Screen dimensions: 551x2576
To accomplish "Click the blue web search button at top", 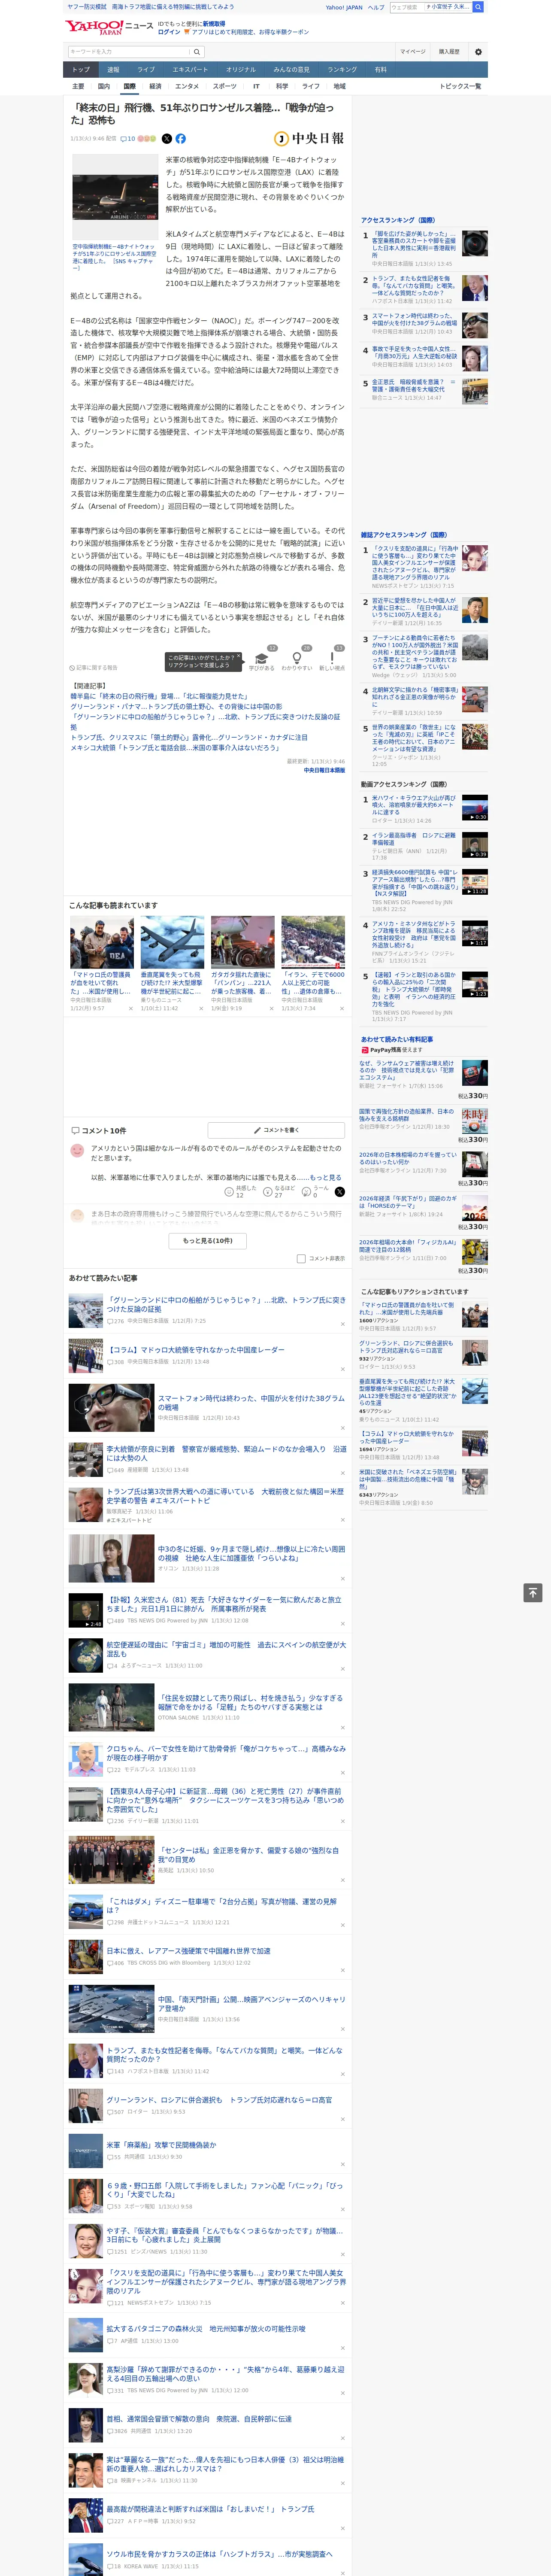I will 478,7.
